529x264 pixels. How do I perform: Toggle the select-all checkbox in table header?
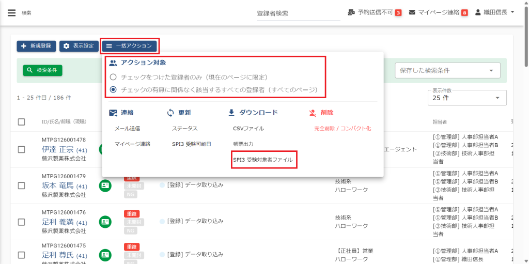[x=22, y=122]
